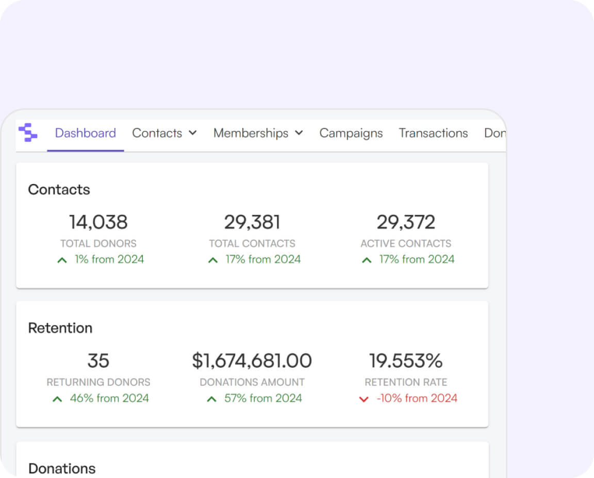Select the 29,372 active contacts value
The width and height of the screenshot is (594, 478).
[x=406, y=222]
